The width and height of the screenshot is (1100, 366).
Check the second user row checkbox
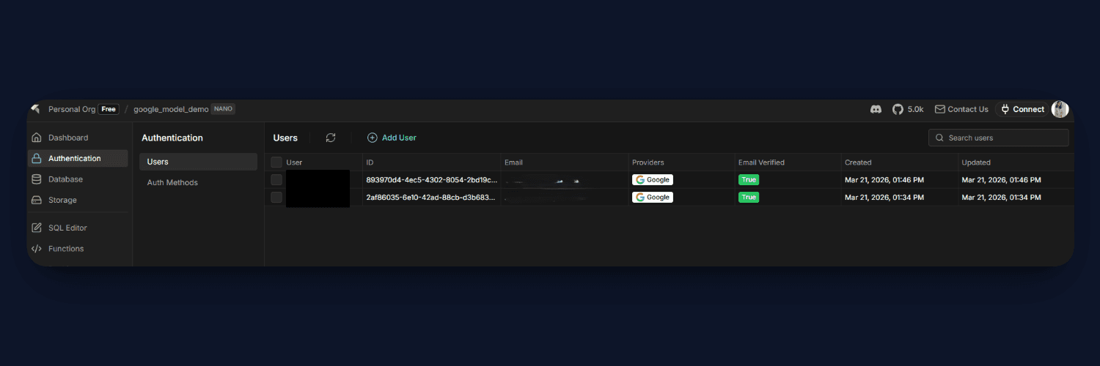point(276,198)
